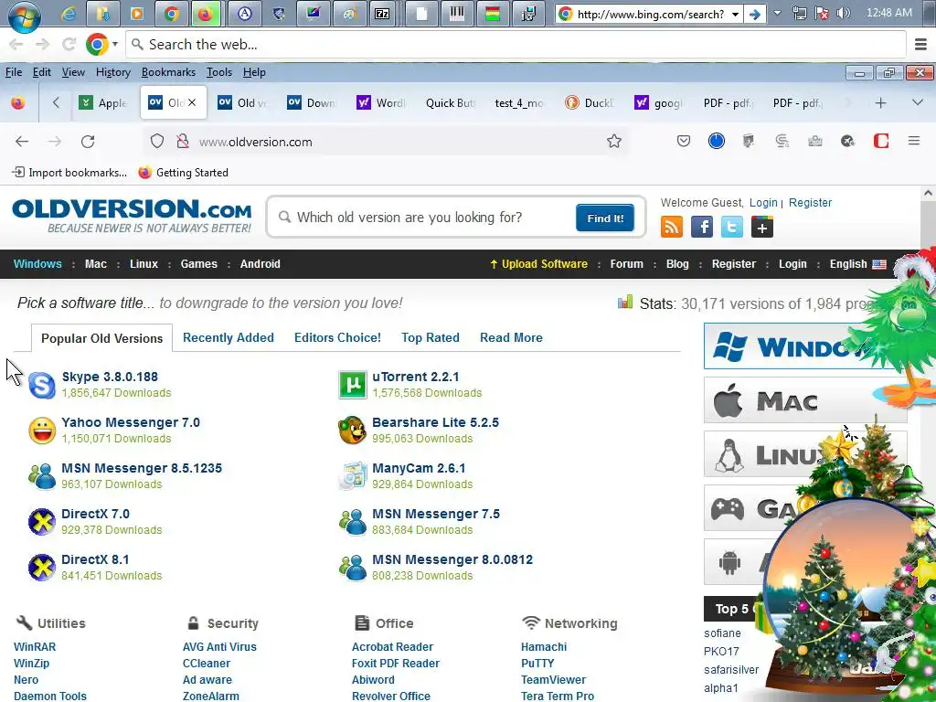
Task: Open Chrome from the taskbar
Action: pos(172,14)
